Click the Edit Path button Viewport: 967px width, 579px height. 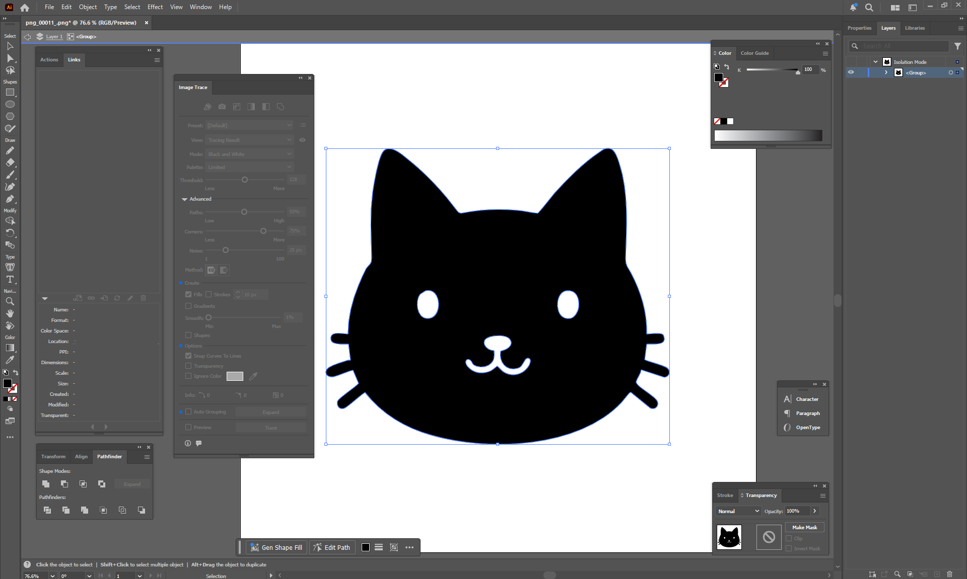tap(332, 547)
